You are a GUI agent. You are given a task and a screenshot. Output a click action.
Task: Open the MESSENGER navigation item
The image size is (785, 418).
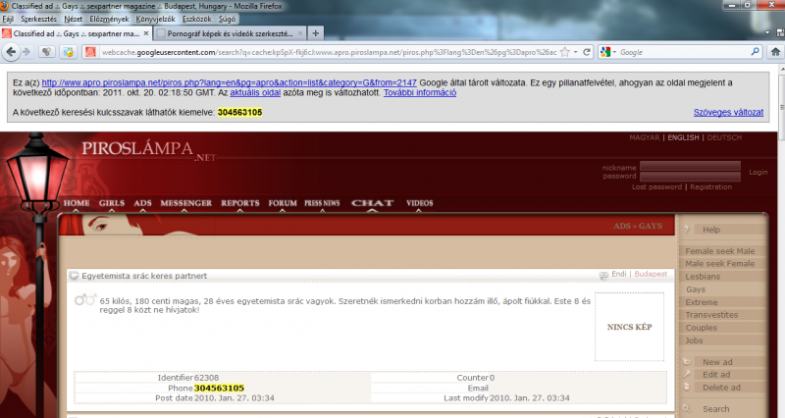pyautogui.click(x=185, y=203)
